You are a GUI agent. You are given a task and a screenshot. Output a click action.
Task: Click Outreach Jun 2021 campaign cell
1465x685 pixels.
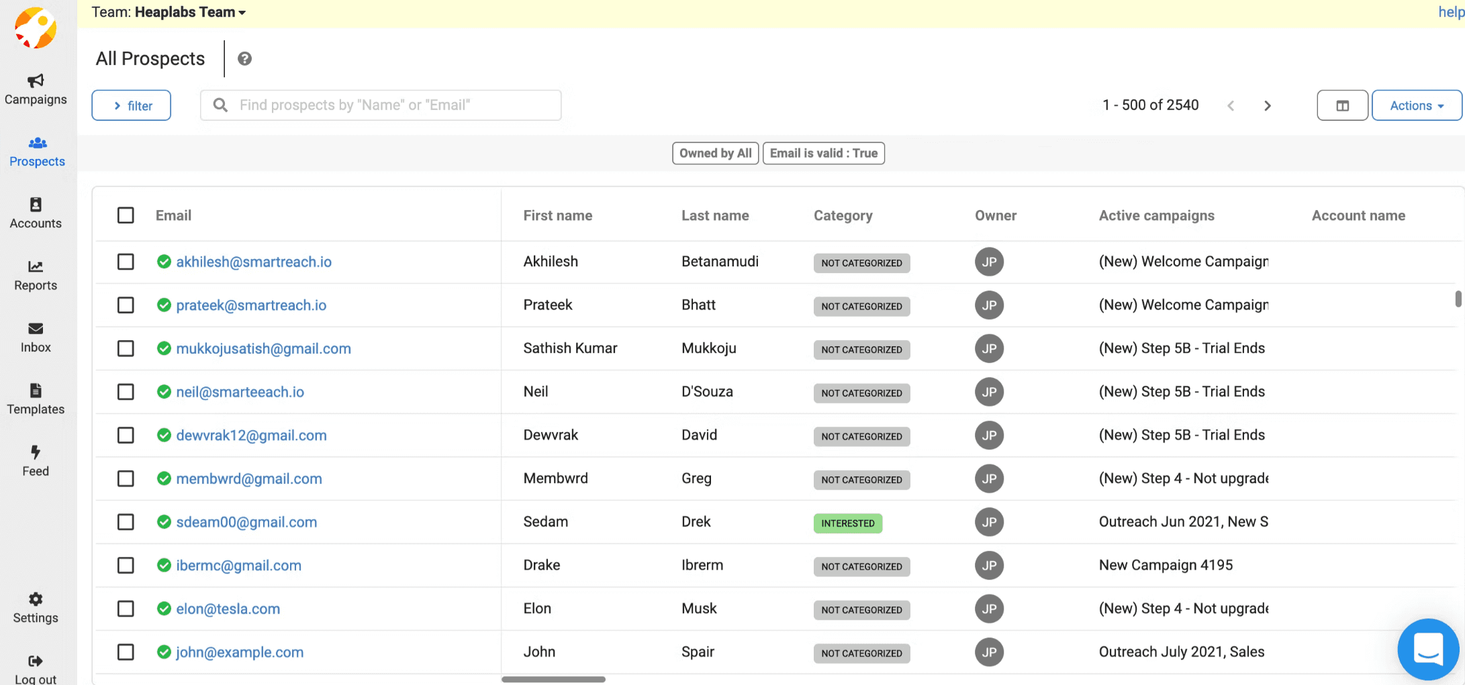point(1183,522)
